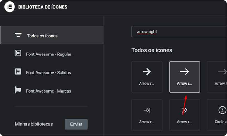Open the Todos os ícones tab

(x=42, y=36)
